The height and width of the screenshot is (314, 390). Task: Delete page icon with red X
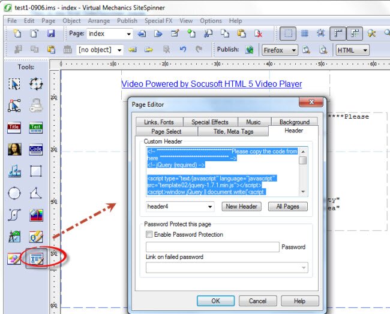(258, 34)
